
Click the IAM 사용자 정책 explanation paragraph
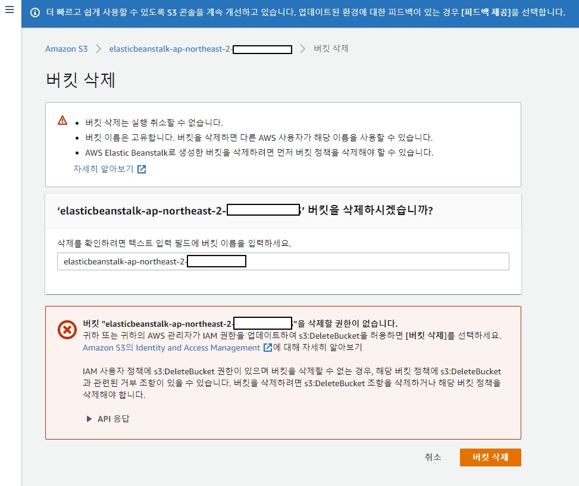[292, 383]
